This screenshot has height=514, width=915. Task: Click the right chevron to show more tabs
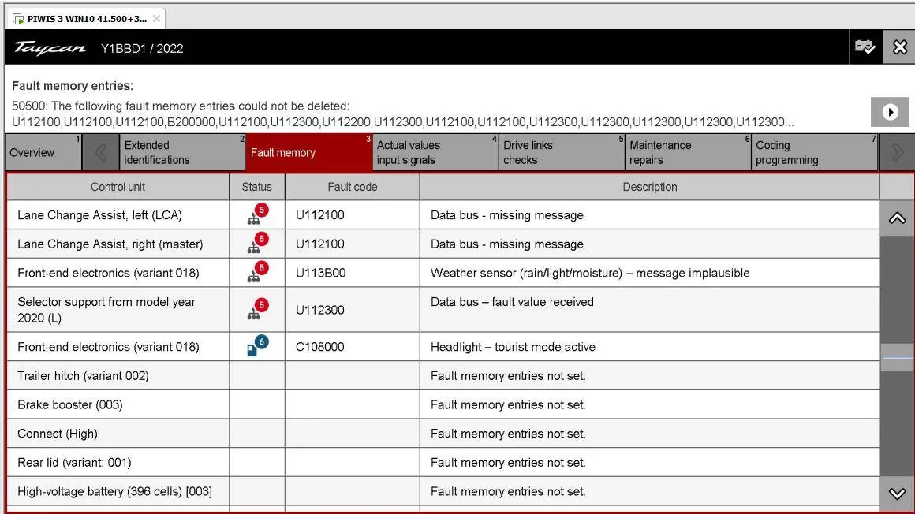pyautogui.click(x=897, y=152)
